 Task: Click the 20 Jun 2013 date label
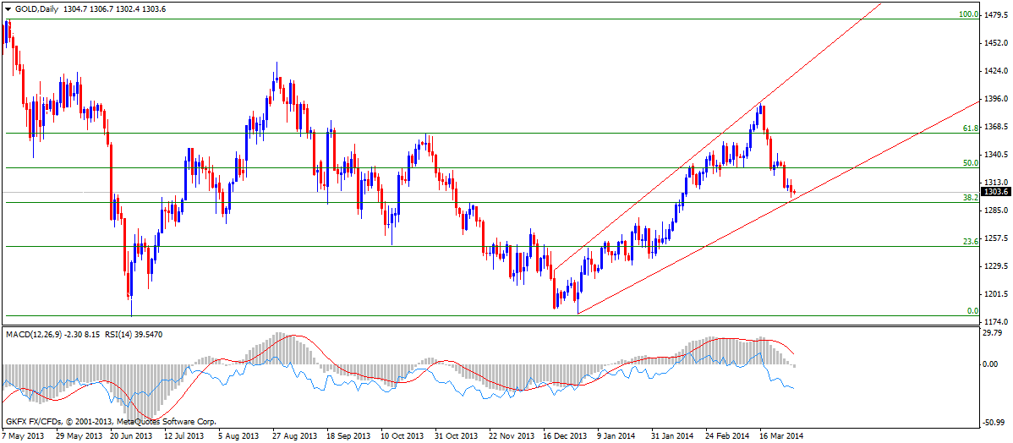[132, 435]
